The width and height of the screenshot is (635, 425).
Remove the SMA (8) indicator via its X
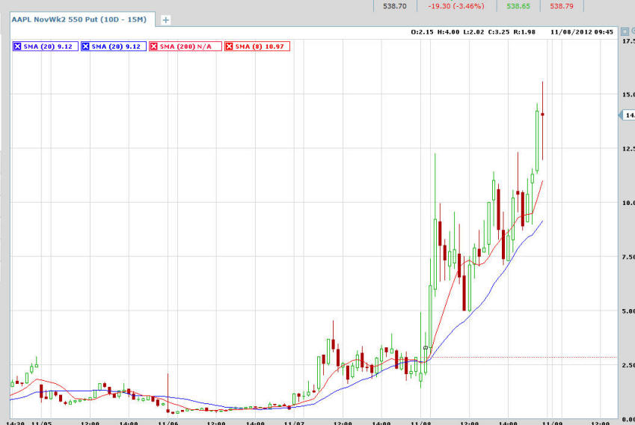[229, 46]
